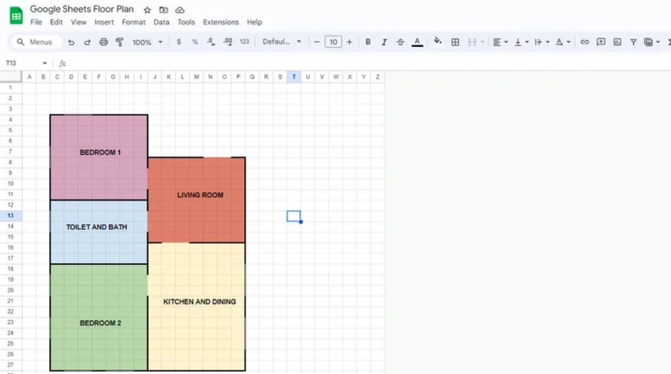The height and width of the screenshot is (374, 671).
Task: Click the Undo arrow icon
Action: tap(71, 42)
